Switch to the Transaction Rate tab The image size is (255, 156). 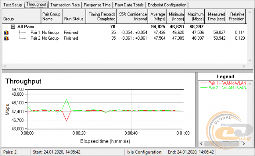[x=65, y=5]
